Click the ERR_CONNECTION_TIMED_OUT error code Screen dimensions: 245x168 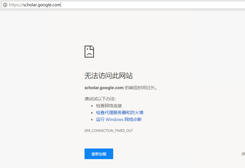pos(109,131)
